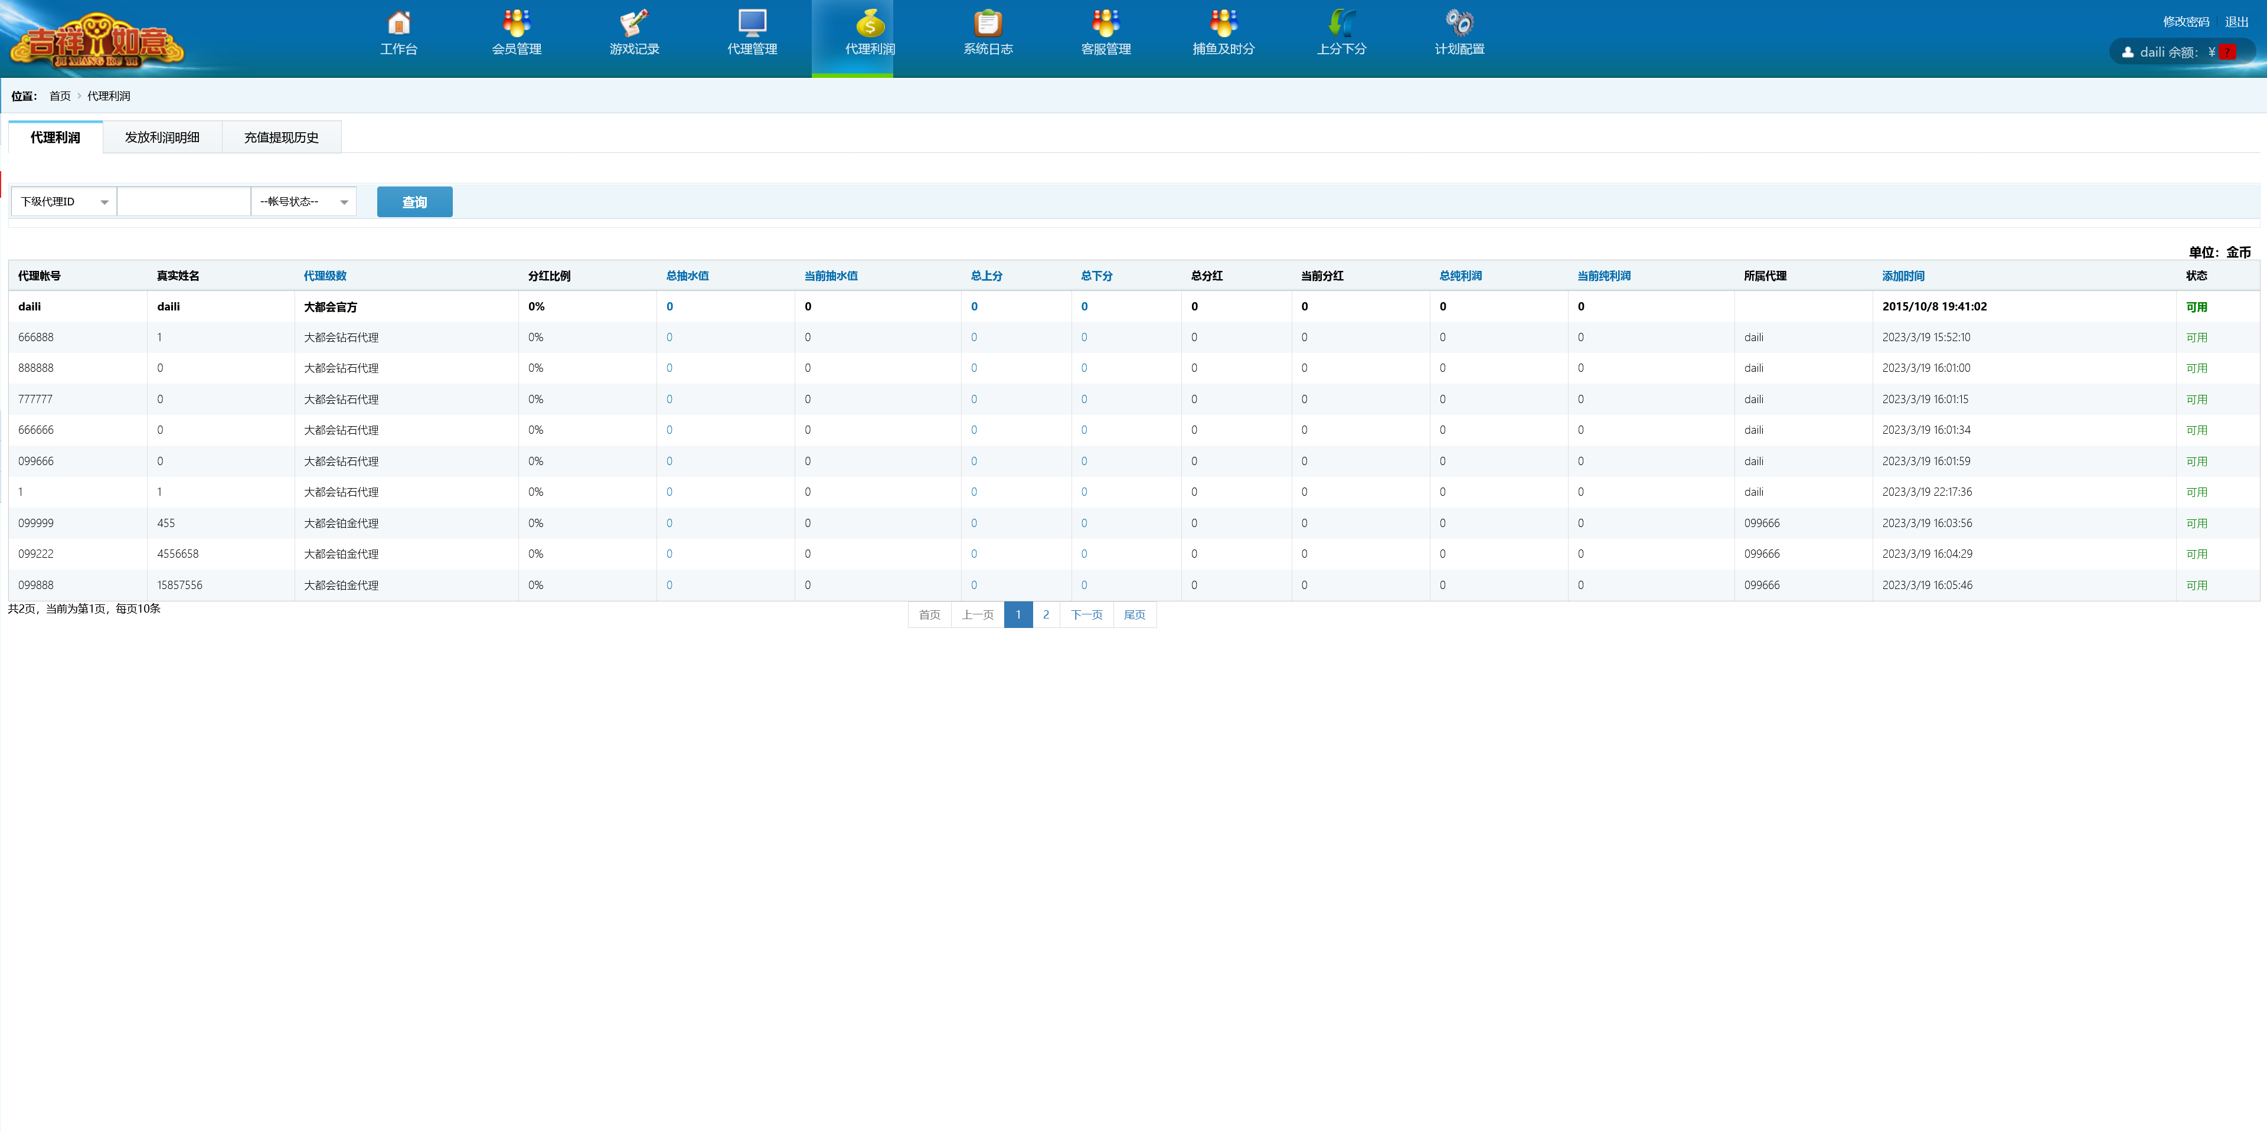The height and width of the screenshot is (1132, 2267).
Task: Open the 帐号状态 dropdown
Action: coord(303,201)
